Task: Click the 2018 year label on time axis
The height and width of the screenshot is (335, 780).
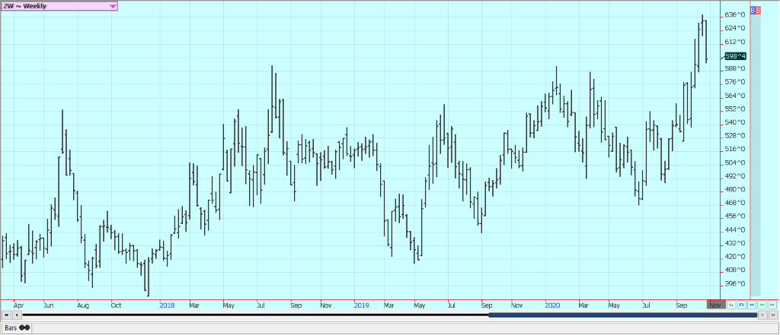Action: point(167,305)
